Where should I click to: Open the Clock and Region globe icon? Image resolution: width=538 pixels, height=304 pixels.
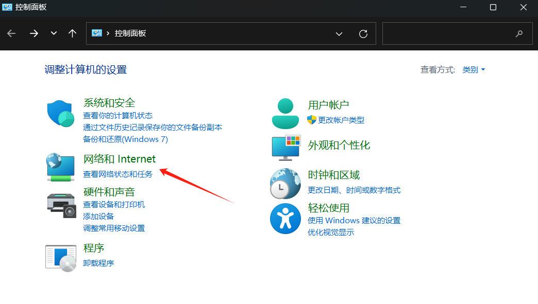[x=285, y=184]
